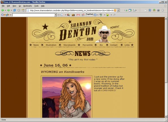The image size is (168, 122).
Task: Click the print icon in the toolbar
Action: coord(158,10)
